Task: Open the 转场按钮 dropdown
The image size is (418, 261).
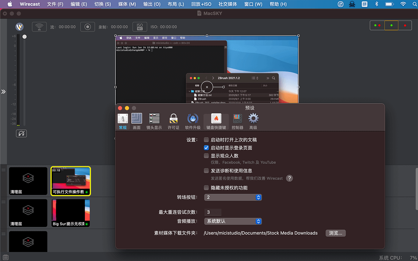Action: pos(233,197)
